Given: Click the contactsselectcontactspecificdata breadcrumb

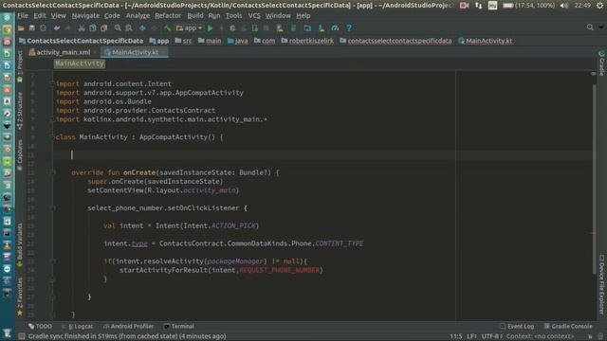Looking at the screenshot, I should pyautogui.click(x=395, y=41).
